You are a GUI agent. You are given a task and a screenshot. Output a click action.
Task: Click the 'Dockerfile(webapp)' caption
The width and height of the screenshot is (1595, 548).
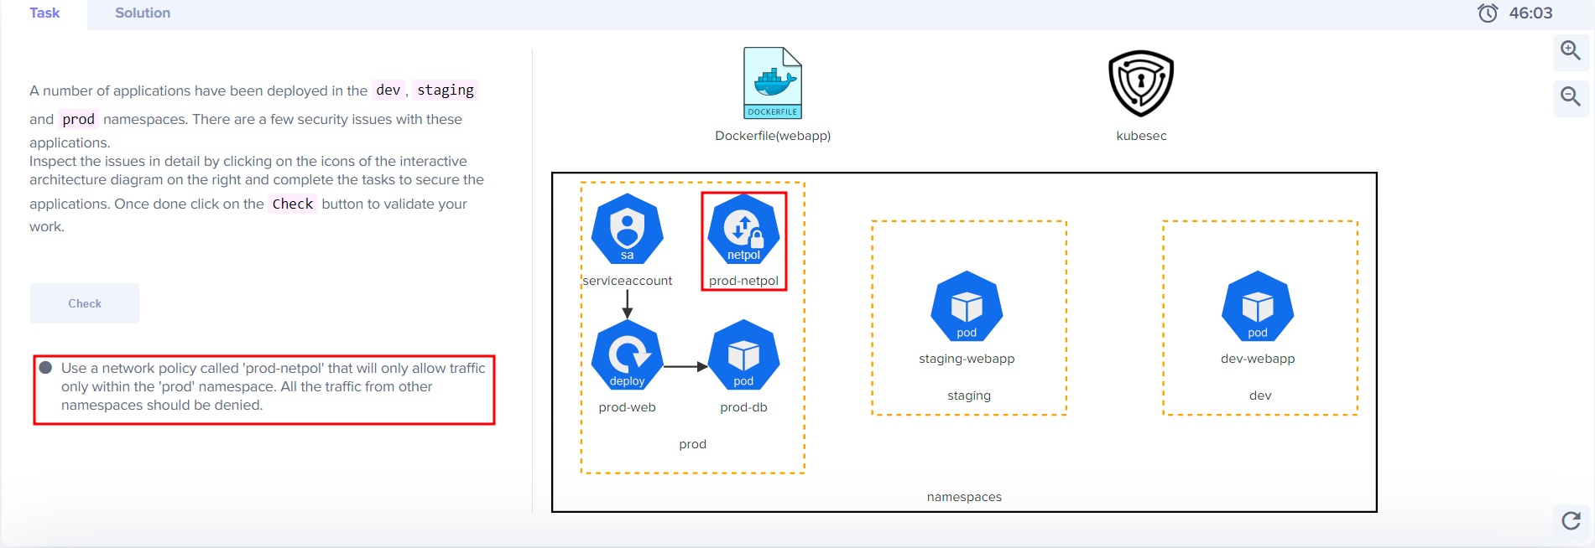coord(773,136)
